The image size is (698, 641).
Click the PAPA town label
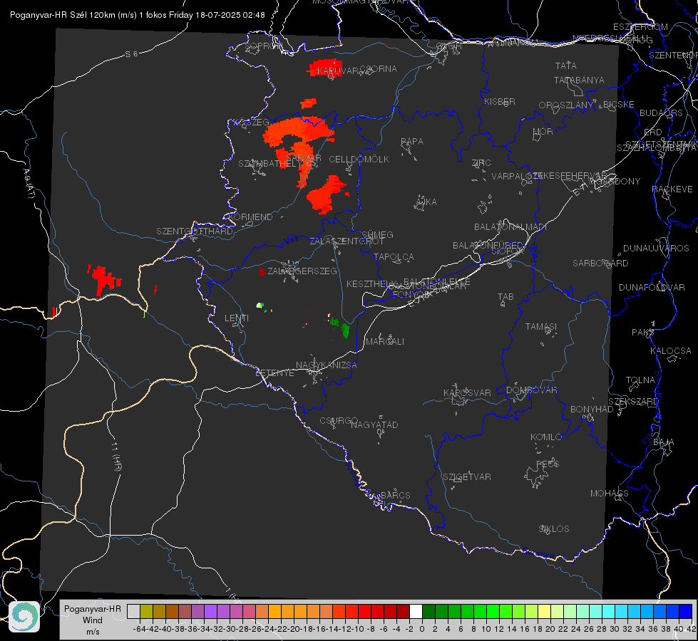[x=412, y=142]
